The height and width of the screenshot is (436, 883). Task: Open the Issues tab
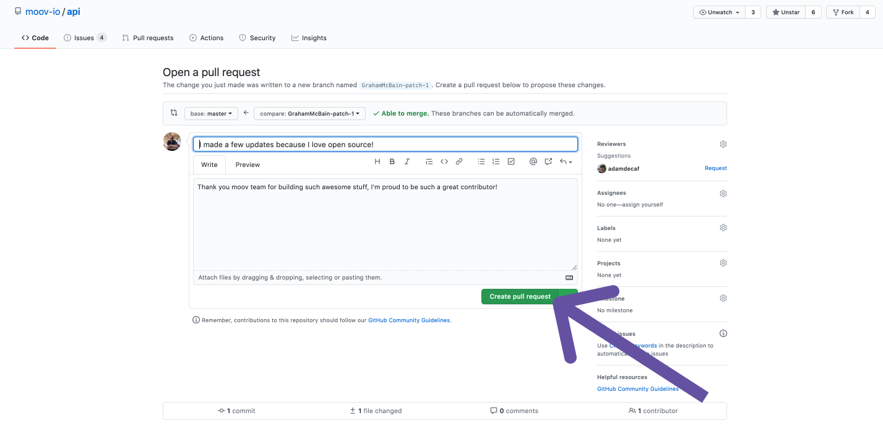(85, 38)
